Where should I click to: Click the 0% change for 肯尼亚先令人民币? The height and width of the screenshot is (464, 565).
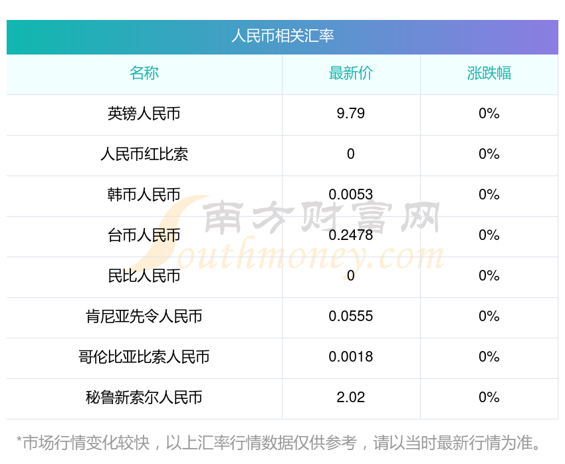click(x=489, y=316)
